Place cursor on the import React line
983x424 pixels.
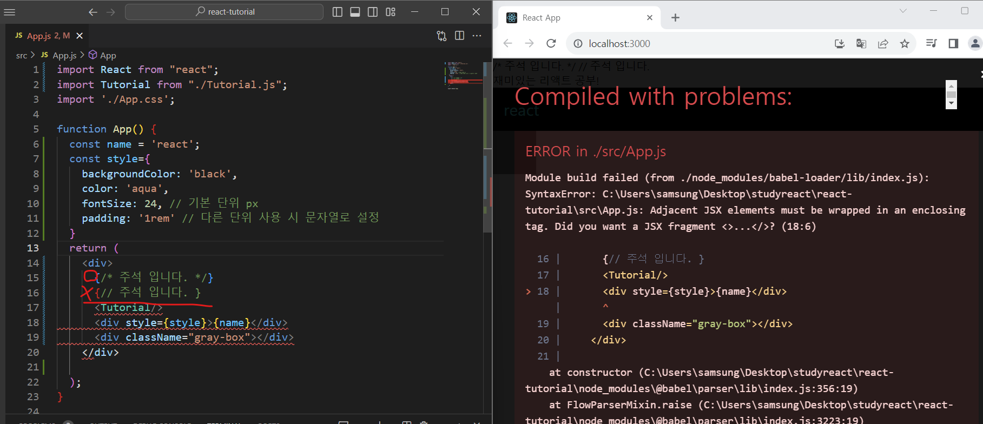click(x=137, y=70)
